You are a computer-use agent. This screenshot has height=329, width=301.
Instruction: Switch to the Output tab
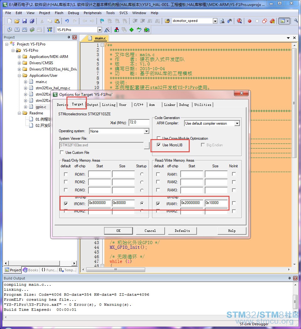[92, 105]
